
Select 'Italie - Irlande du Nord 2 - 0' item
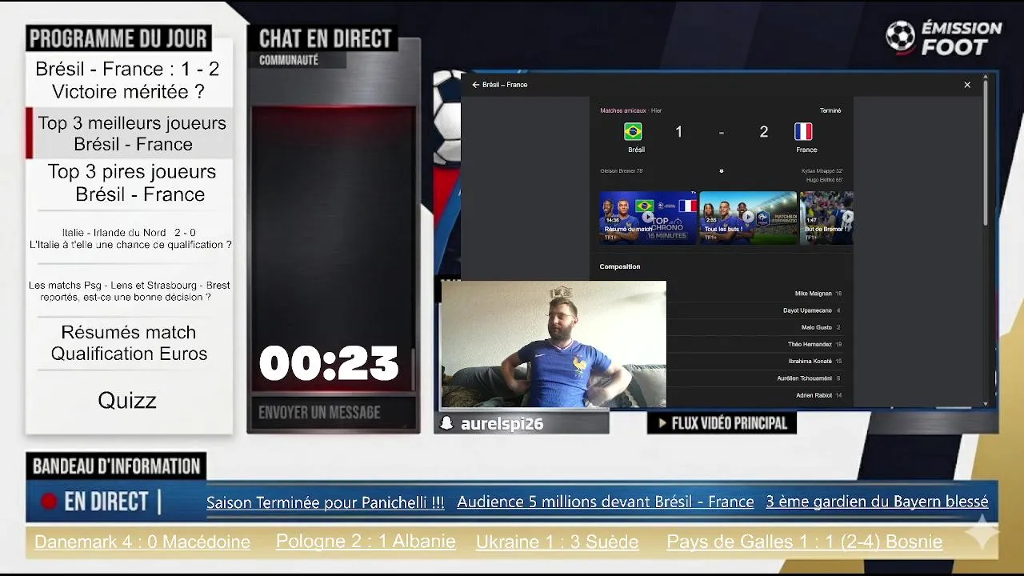click(129, 238)
